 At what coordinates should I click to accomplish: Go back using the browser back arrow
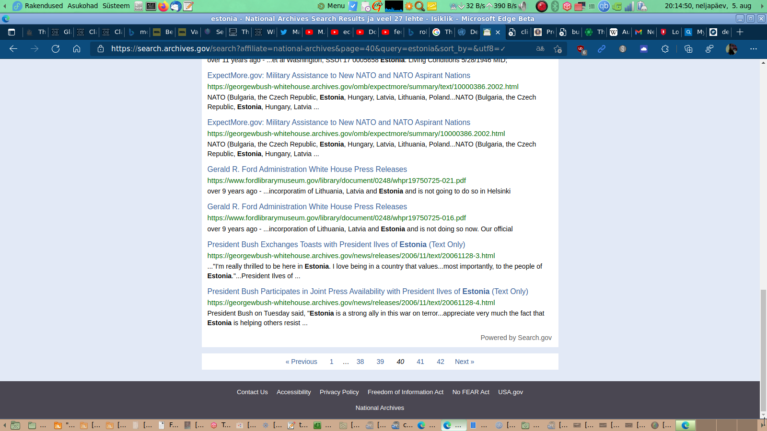point(13,48)
